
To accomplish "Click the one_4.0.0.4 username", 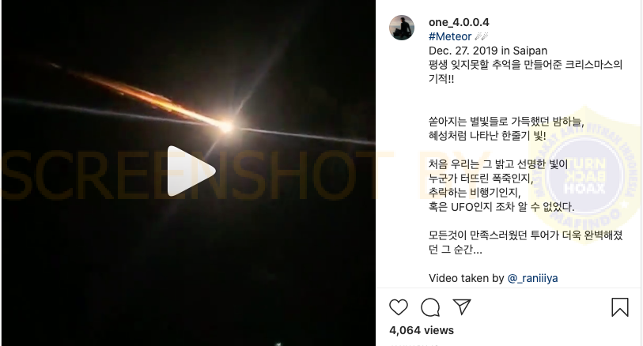I will click(x=459, y=22).
